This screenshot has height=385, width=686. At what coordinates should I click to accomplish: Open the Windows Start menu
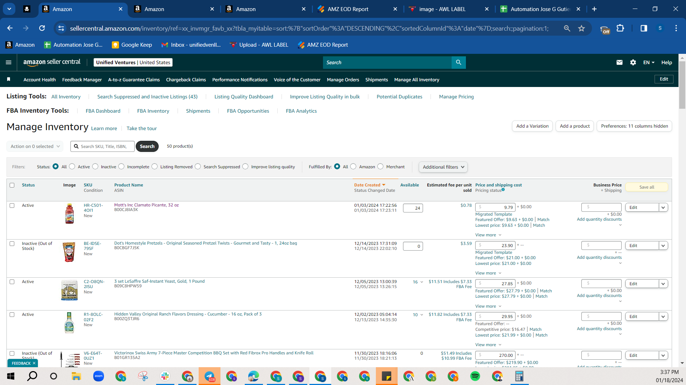(11, 376)
